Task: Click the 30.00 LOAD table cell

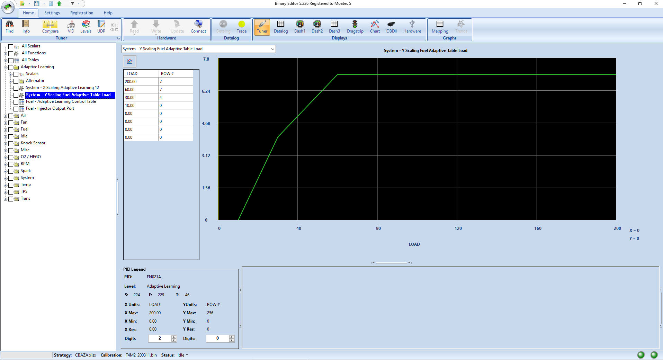Action: pos(141,98)
